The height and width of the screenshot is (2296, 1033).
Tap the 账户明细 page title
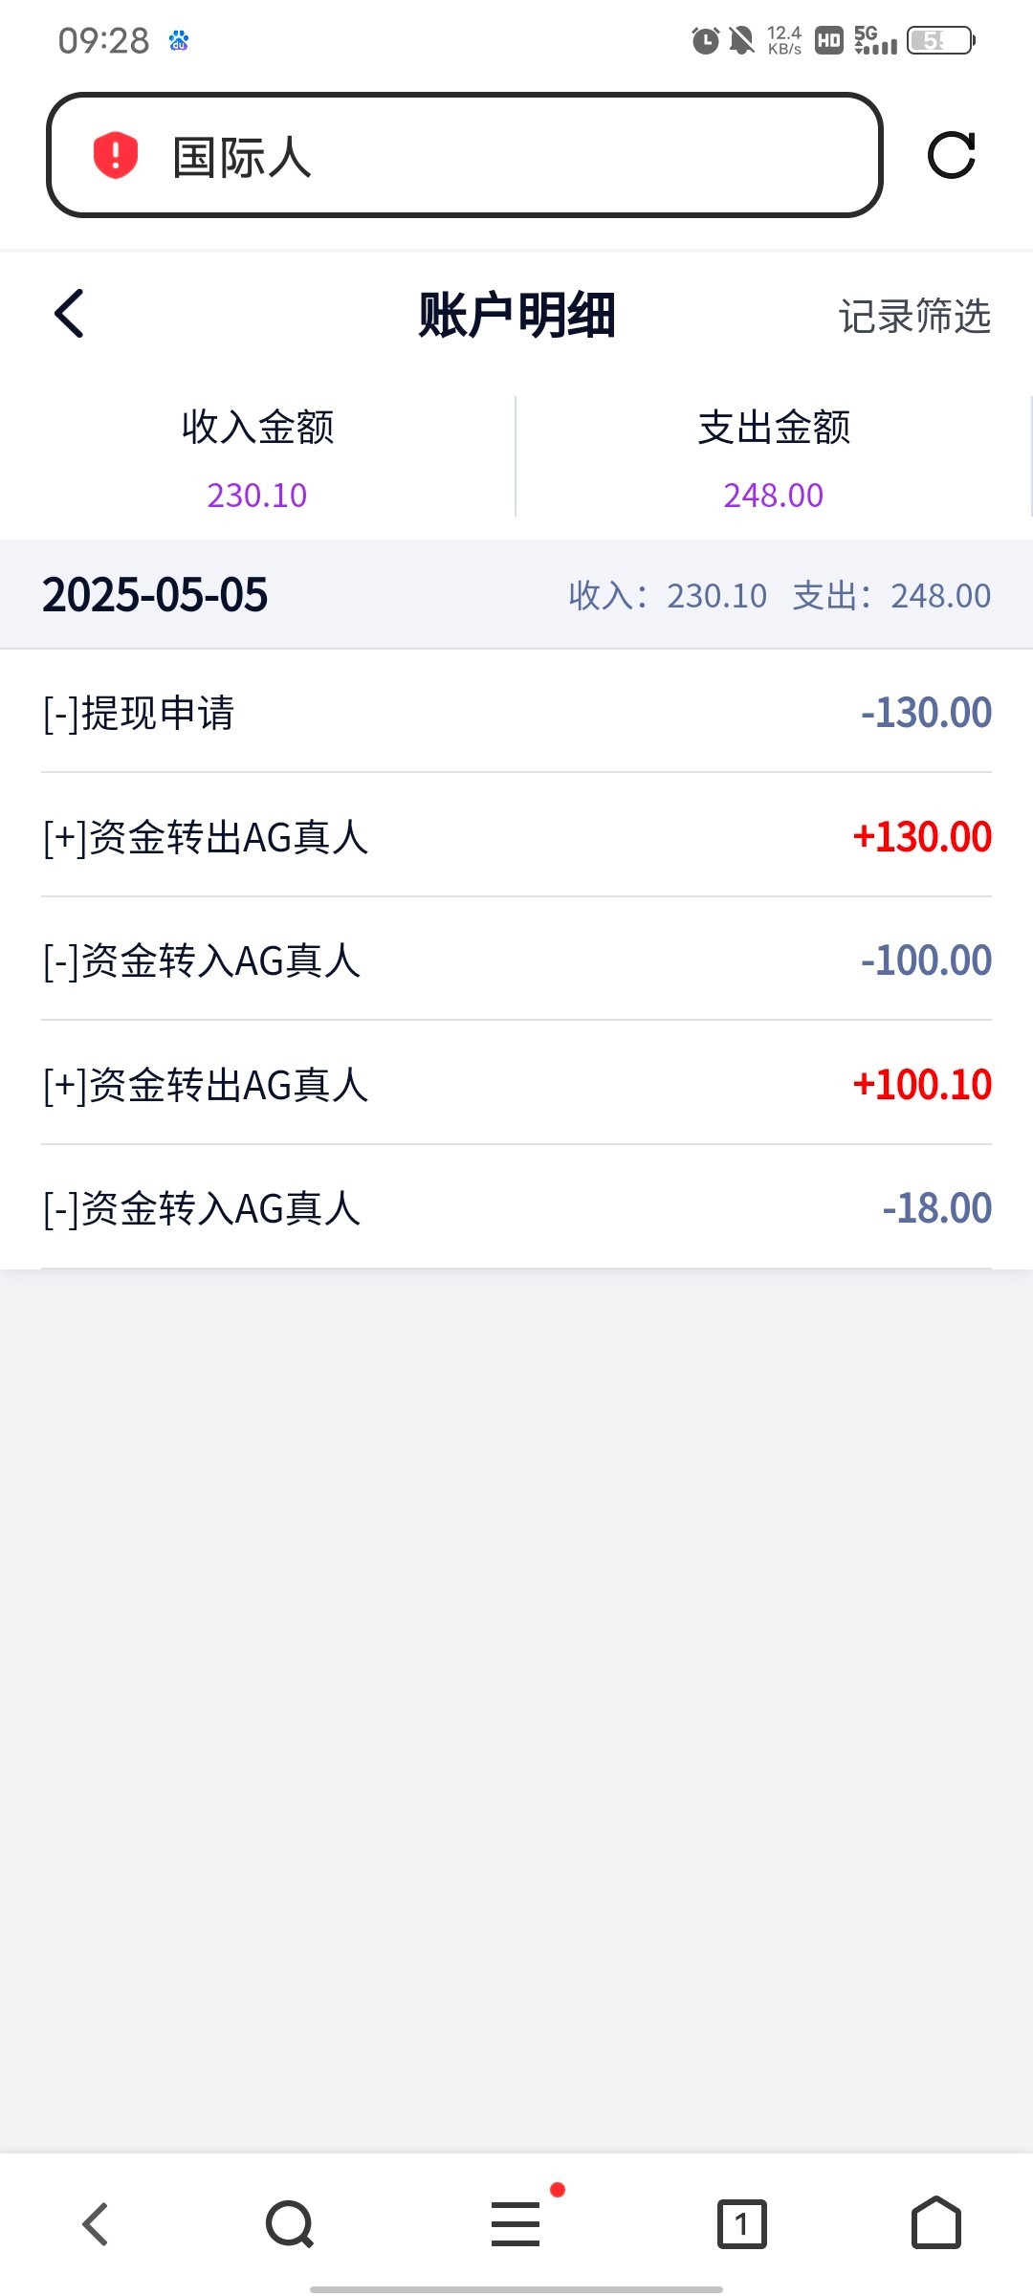click(x=516, y=315)
